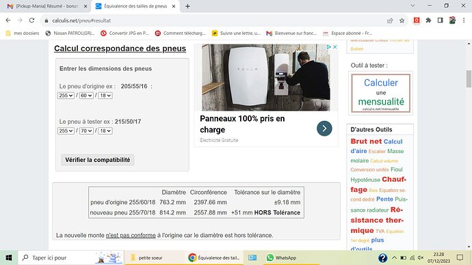472x265 pixels.
Task: Open the browser extensions puzzle icon
Action: 428,20
